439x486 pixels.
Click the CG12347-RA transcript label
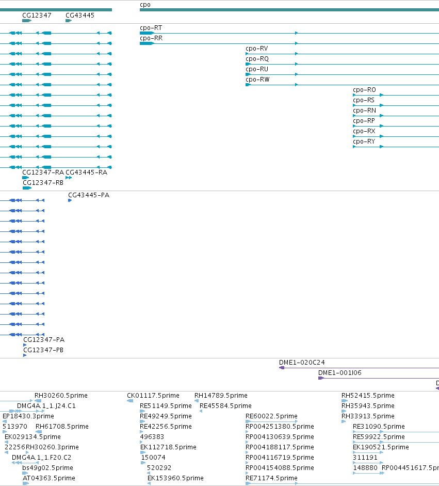click(43, 173)
